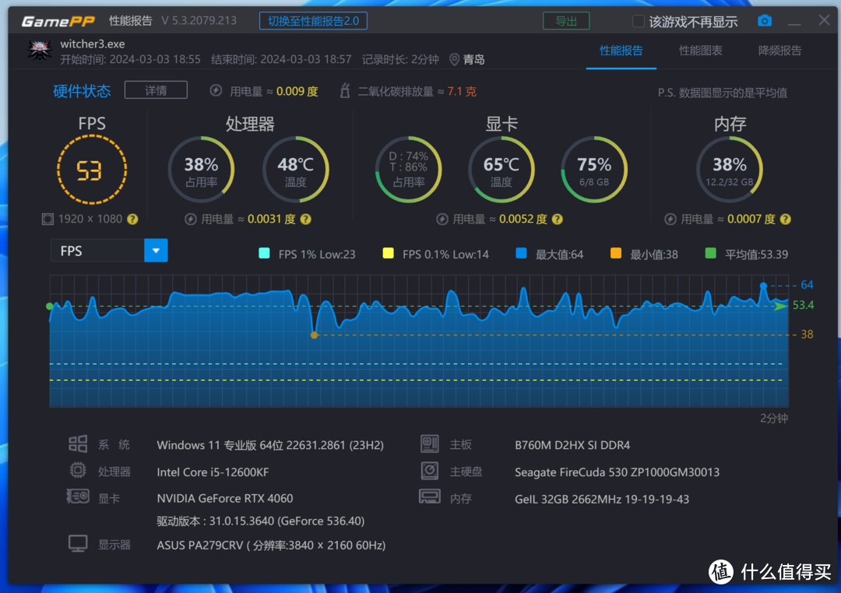
Task: Click the GPU D:74% T:86% usage gauge
Action: click(x=408, y=170)
